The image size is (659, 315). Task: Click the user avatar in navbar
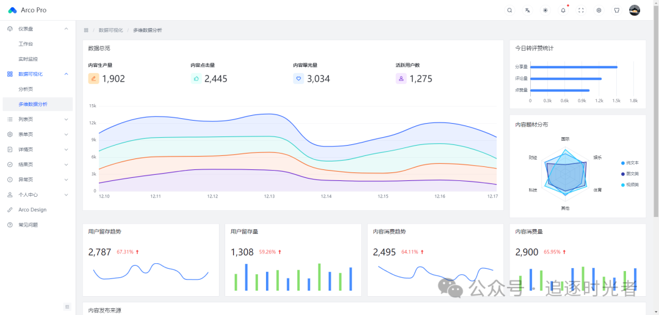pyautogui.click(x=635, y=10)
